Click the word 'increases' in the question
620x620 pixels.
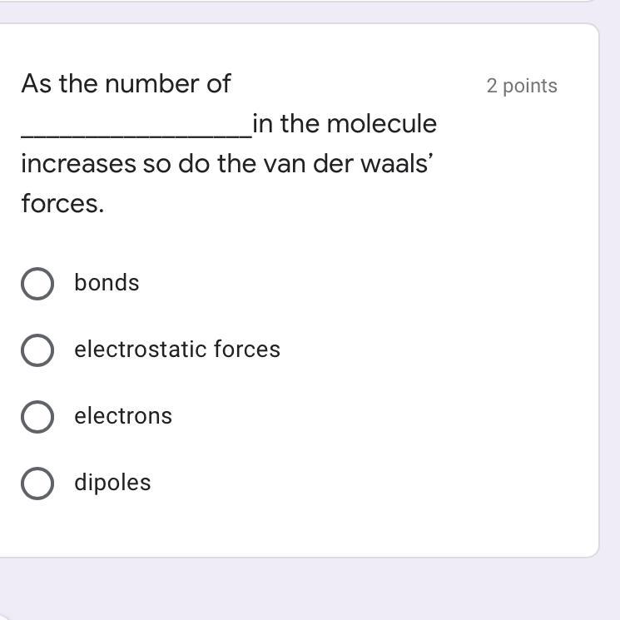click(x=78, y=164)
